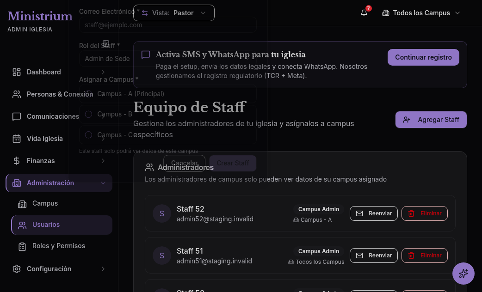Expand Personas & Conexión chevron

point(103,94)
